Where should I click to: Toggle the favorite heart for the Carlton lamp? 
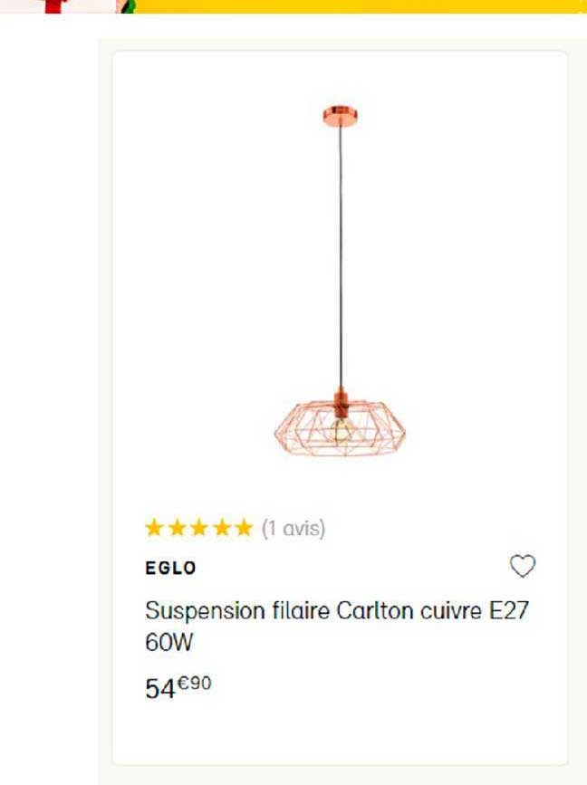(524, 565)
